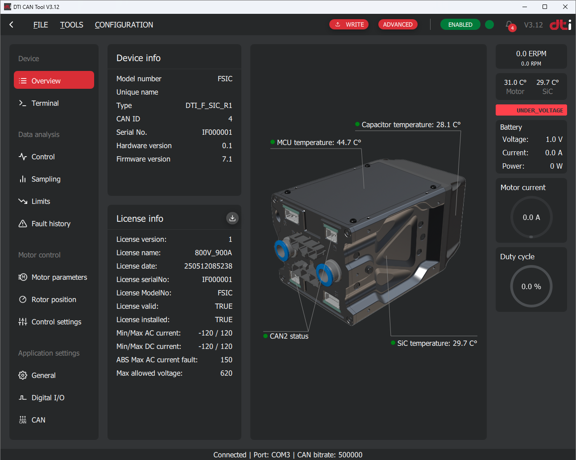Screen dimensions: 576x460
Task: Open ADVANCED mode
Action: (x=398, y=25)
